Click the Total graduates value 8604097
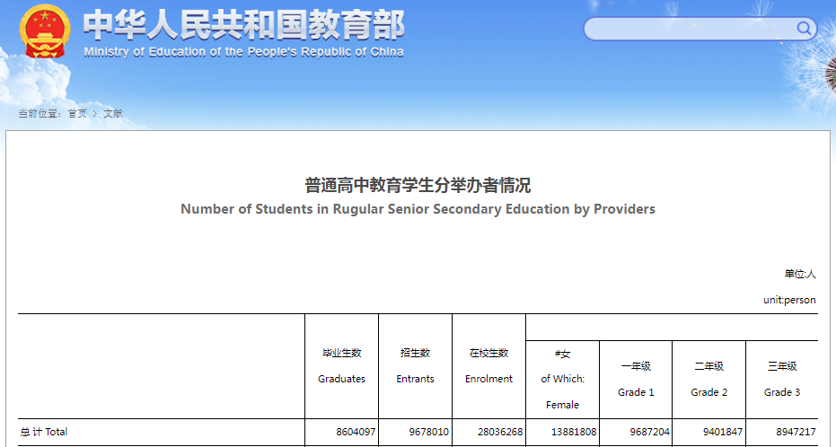 click(x=356, y=432)
